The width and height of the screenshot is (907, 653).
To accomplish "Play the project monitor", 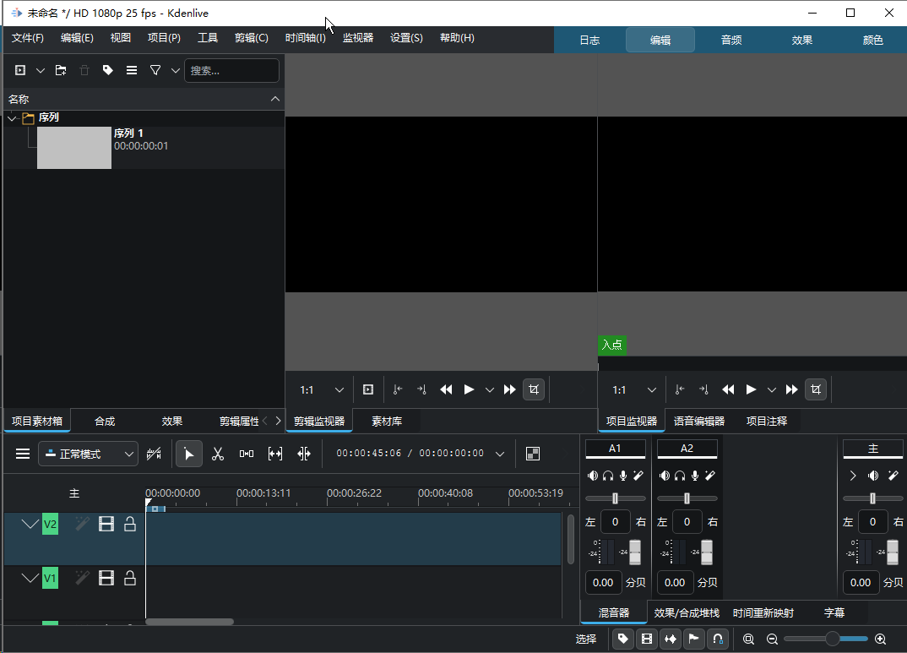I will point(751,389).
